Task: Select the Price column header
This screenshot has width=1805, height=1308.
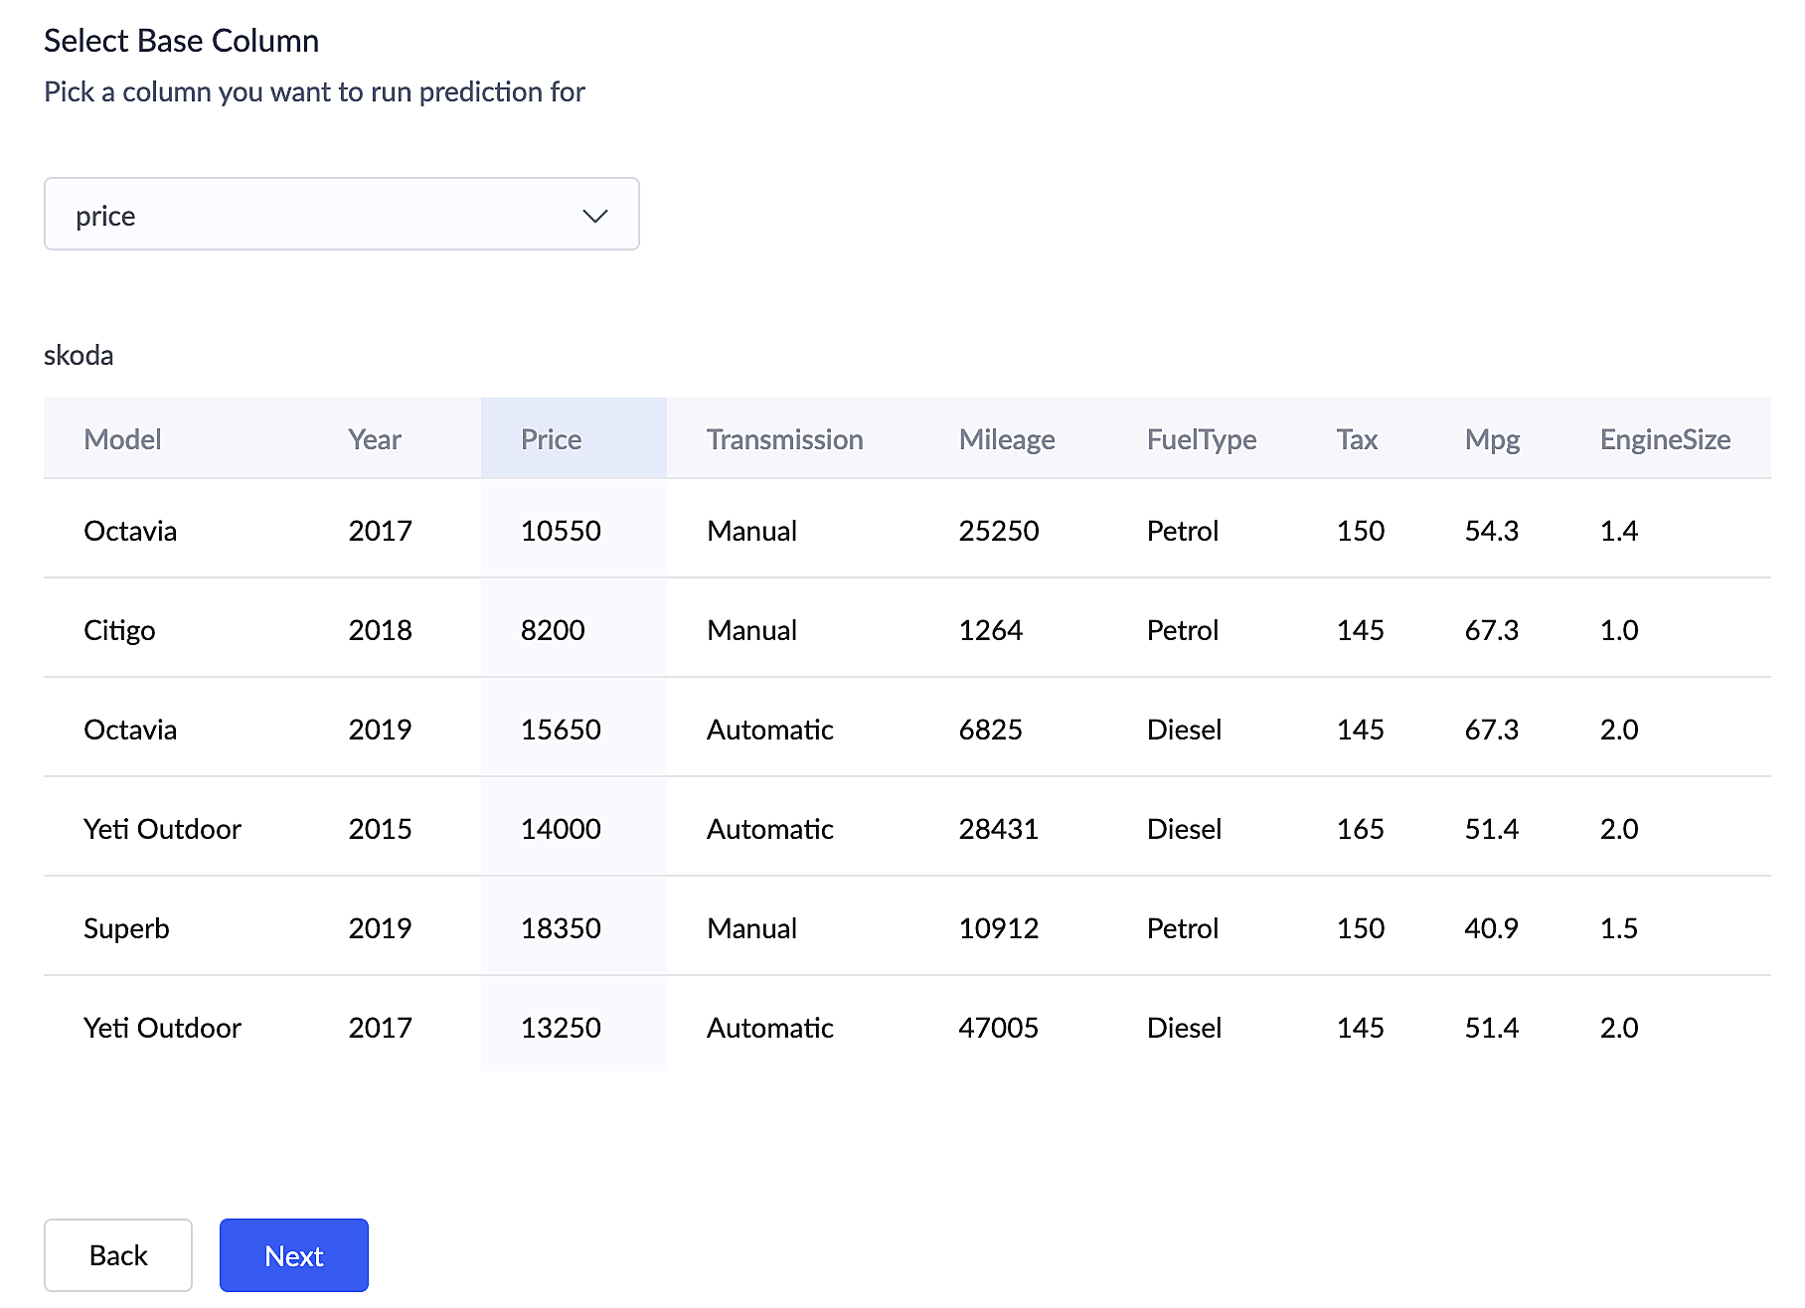Action: click(552, 439)
